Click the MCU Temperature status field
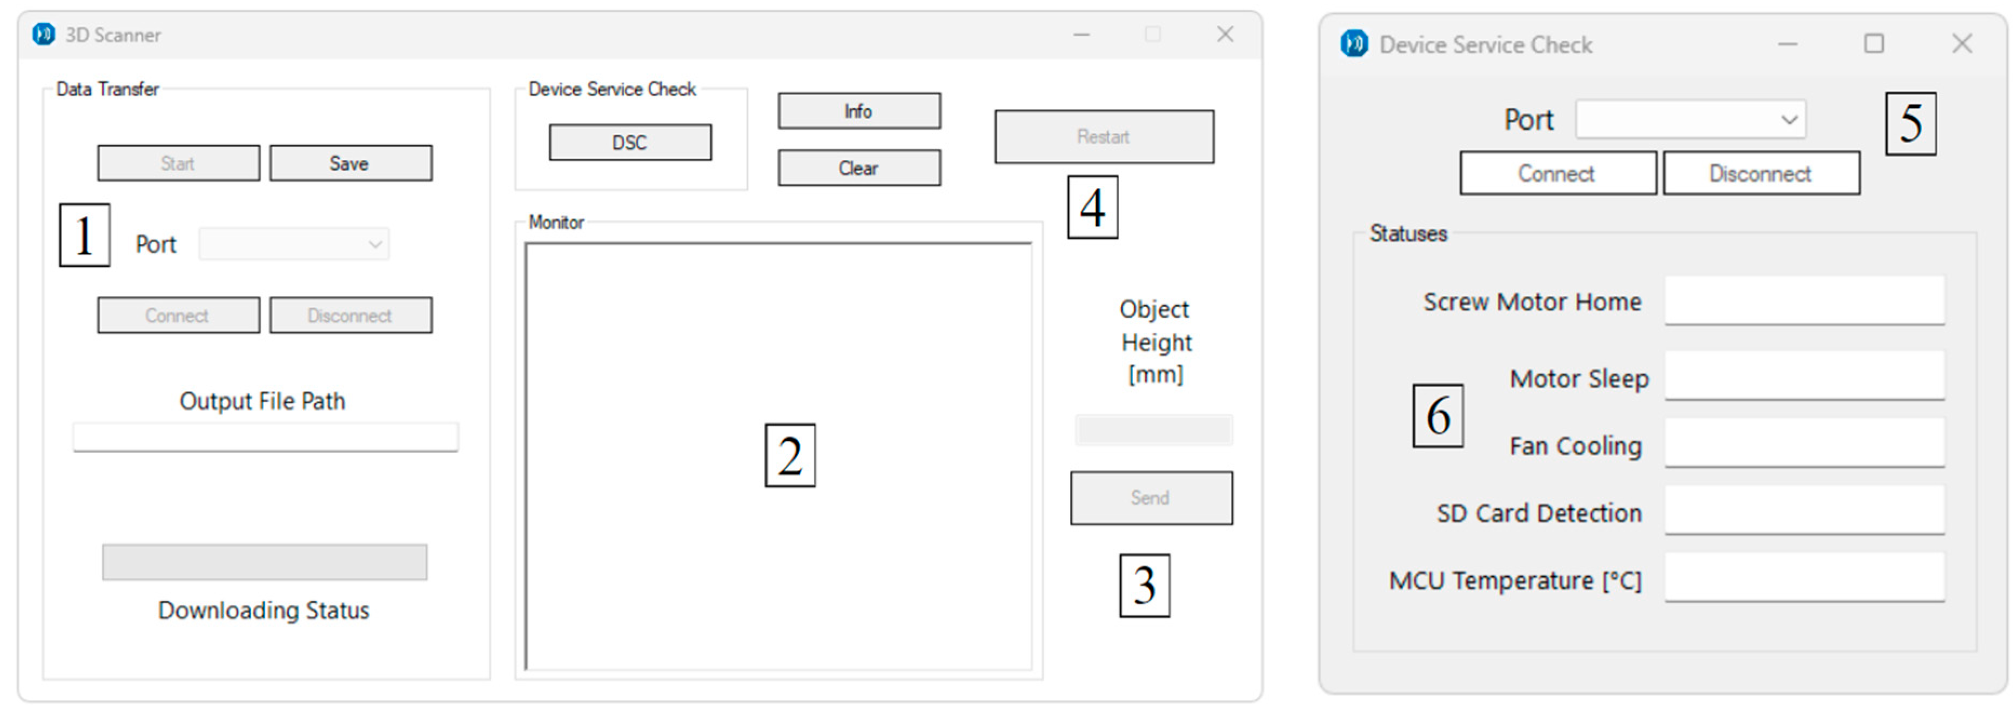Screen dimensions: 2016x713 [x=1804, y=577]
